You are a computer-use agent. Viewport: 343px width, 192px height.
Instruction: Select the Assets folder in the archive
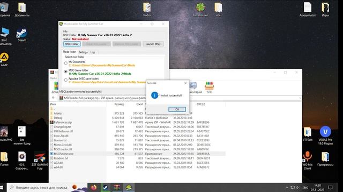pos(57,113)
